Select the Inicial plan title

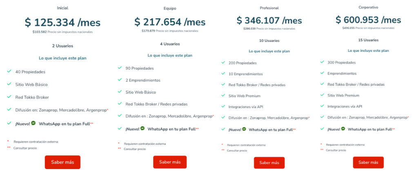[x=62, y=8]
